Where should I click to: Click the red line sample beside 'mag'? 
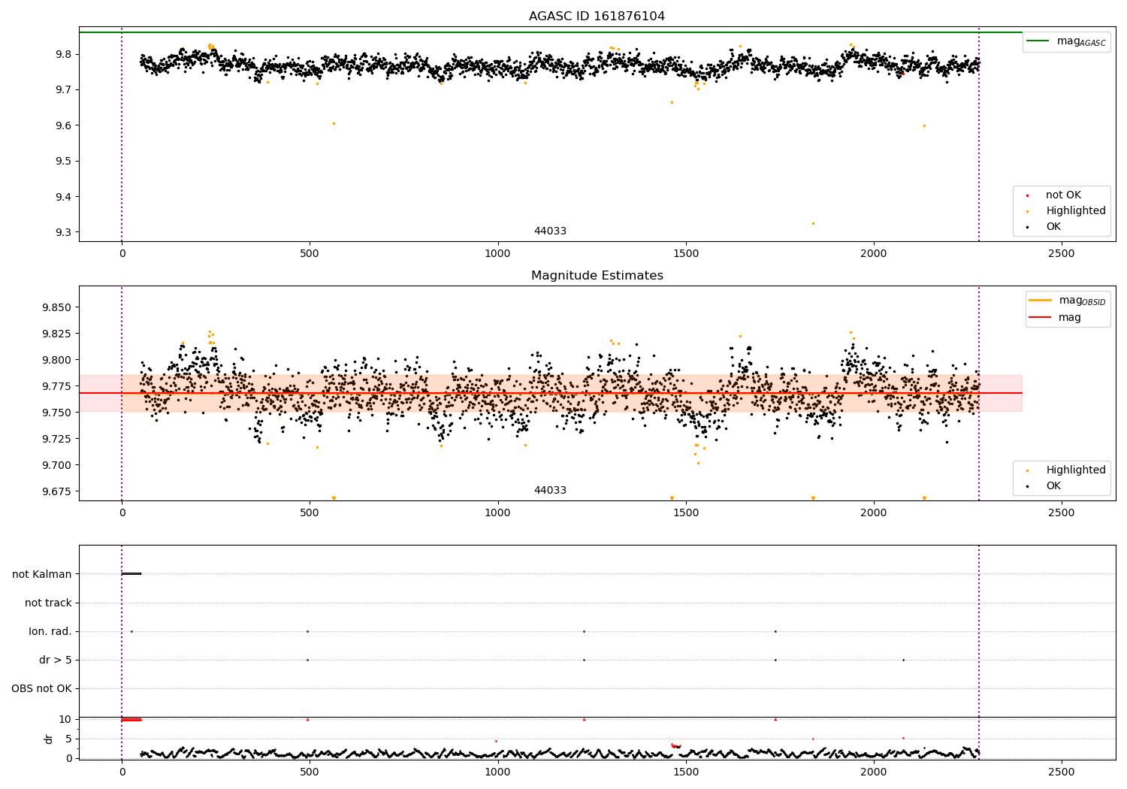click(1040, 317)
